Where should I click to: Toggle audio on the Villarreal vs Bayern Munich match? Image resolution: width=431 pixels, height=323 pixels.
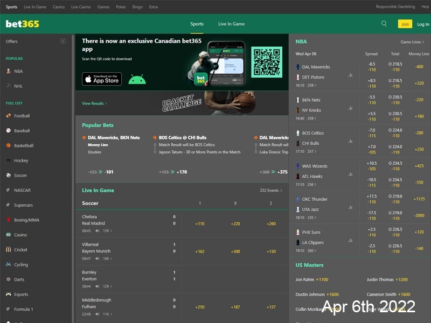pyautogui.click(x=97, y=259)
